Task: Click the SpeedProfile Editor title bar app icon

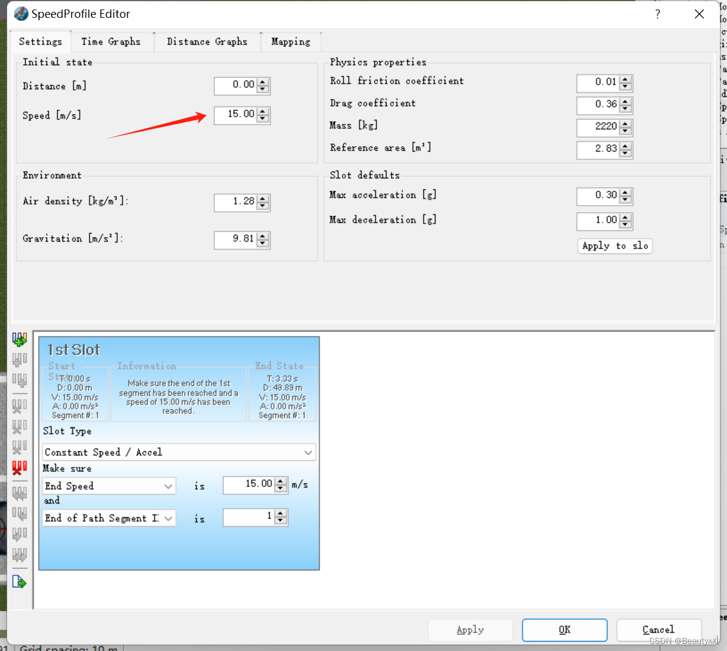Action: click(21, 14)
